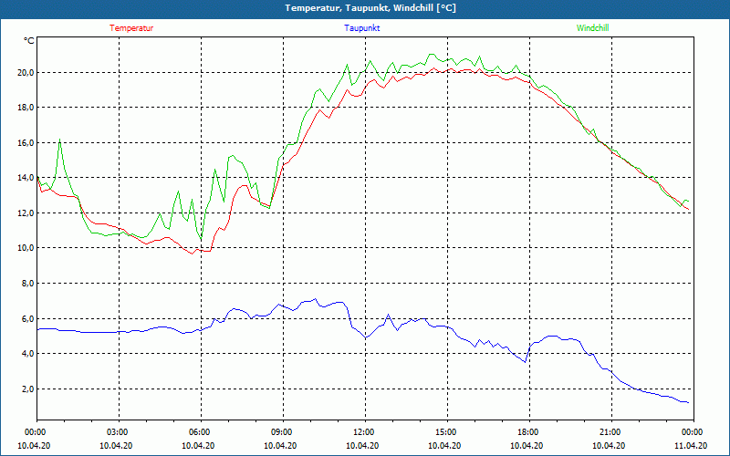Screen dimensions: 730x456
Task: Click the 4,0 y-axis value
Action: pyautogui.click(x=28, y=354)
